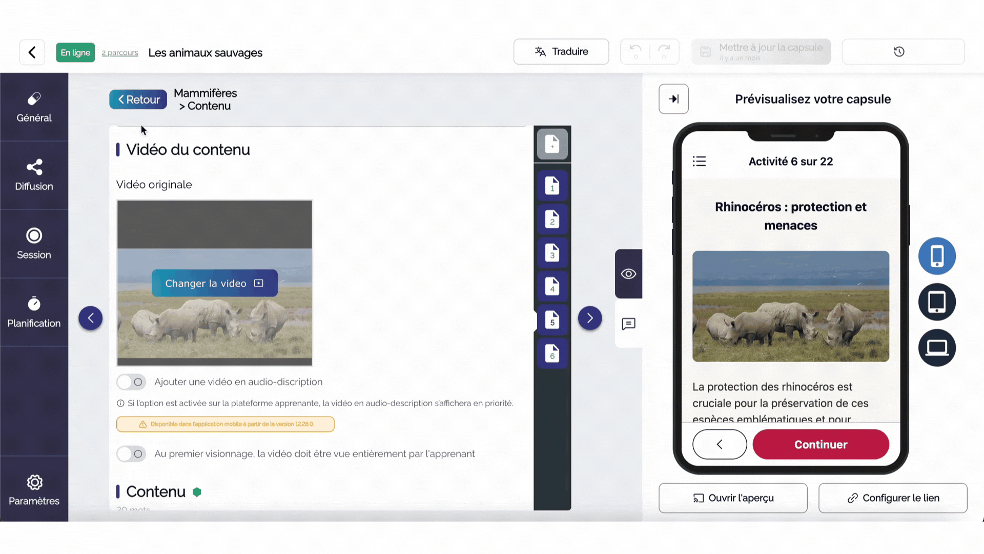
Task: Toggle the preview eye panel
Action: coord(628,274)
